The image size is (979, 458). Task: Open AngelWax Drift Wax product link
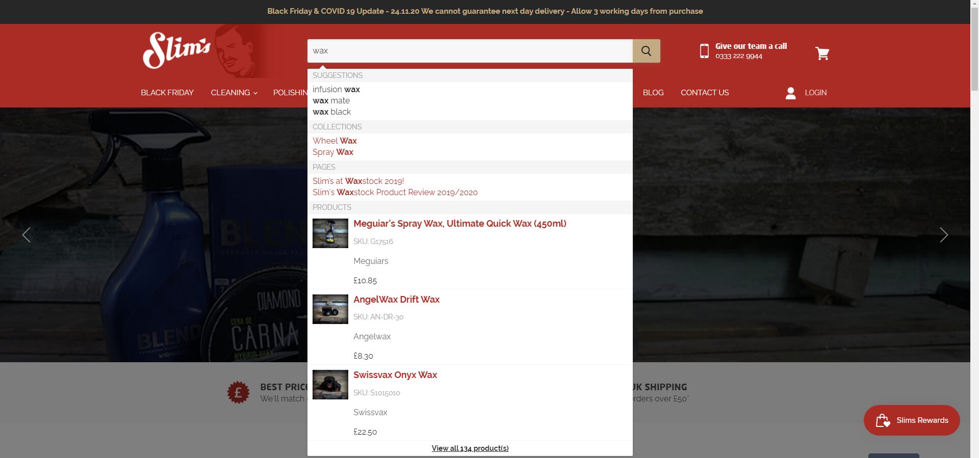[x=396, y=299]
